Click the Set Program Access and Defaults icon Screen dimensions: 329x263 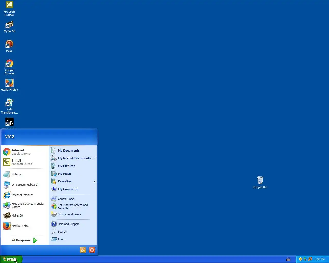tap(54, 206)
